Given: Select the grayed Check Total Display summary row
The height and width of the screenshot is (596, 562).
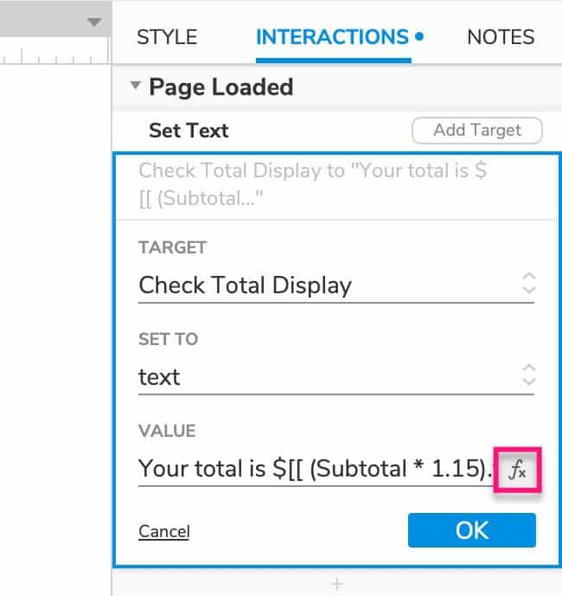Looking at the screenshot, I should point(336,185).
